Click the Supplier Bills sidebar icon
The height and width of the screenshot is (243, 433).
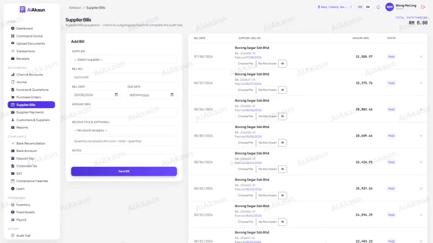[13, 105]
